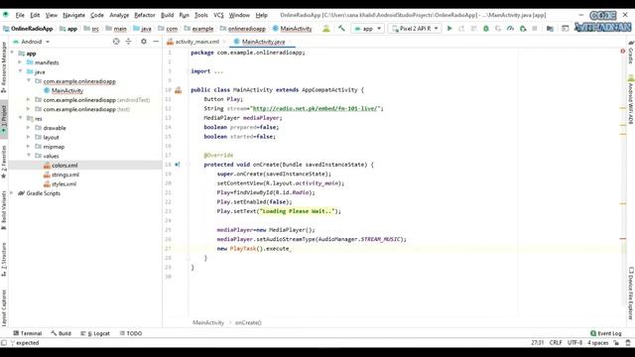The image size is (635, 357).
Task: Open the Android project view dropdown
Action: coord(31,42)
